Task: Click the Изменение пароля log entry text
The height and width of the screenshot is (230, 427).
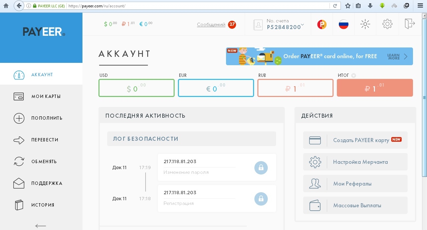Action: tap(186, 172)
